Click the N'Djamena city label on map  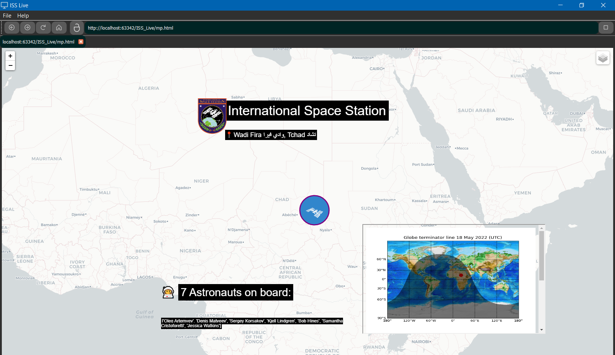pyautogui.click(x=238, y=230)
